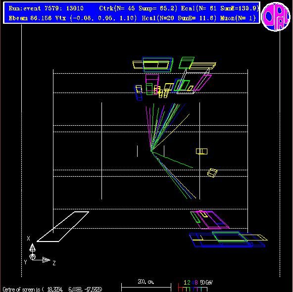Click the Centre of screen coordinates text
Image resolution: width=293 pixels, height=292 pixels.
[x=52, y=289]
